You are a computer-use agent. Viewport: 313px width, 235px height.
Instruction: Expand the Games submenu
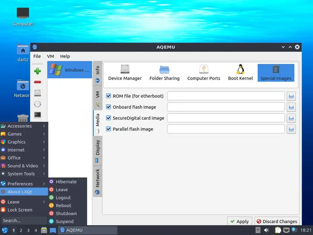point(24,134)
